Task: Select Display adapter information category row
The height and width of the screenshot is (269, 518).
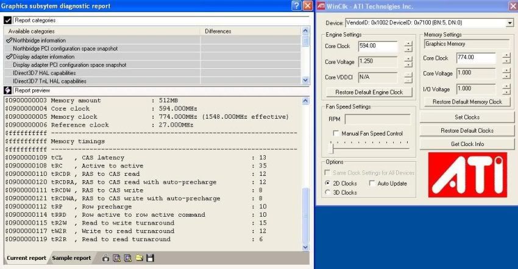Action: coord(44,57)
